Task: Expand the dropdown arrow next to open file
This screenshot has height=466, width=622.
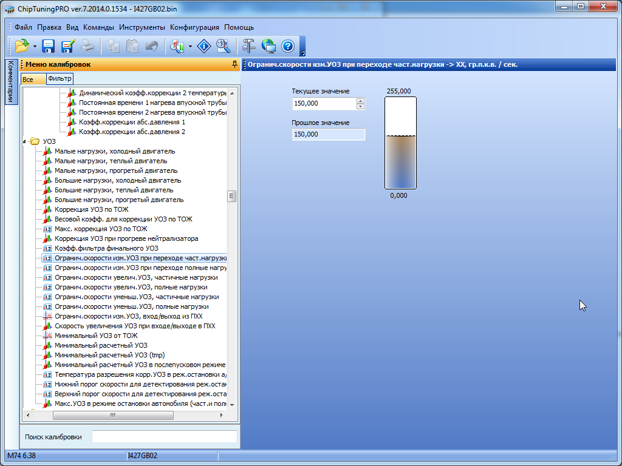Action: [35, 47]
